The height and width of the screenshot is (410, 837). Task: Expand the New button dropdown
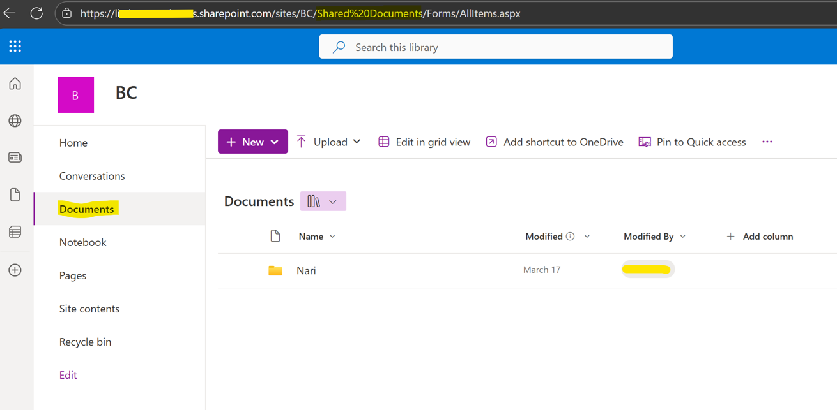[253, 142]
